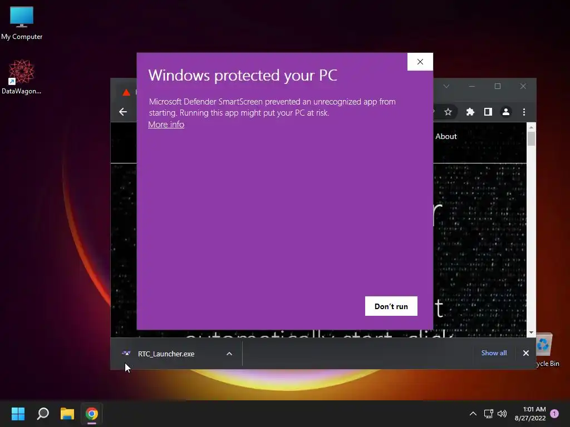Image resolution: width=570 pixels, height=427 pixels.
Task: Open Recycle Bin desktop icon
Action: coord(547,350)
